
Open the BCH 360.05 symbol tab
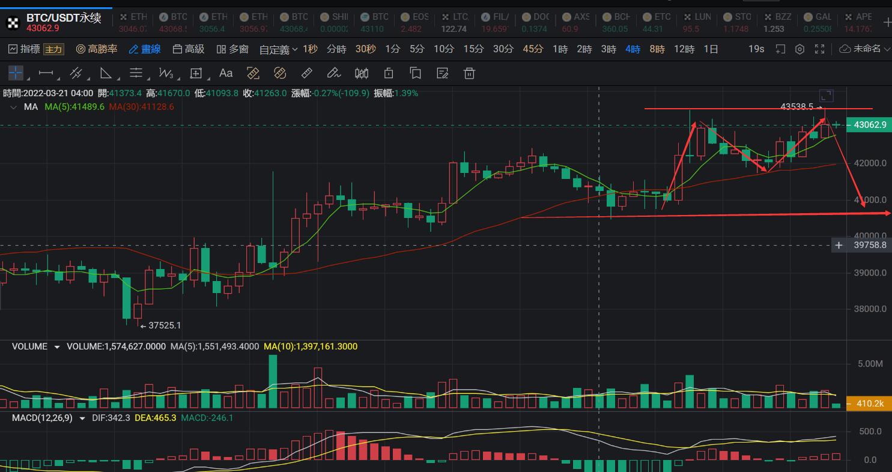[x=616, y=22]
